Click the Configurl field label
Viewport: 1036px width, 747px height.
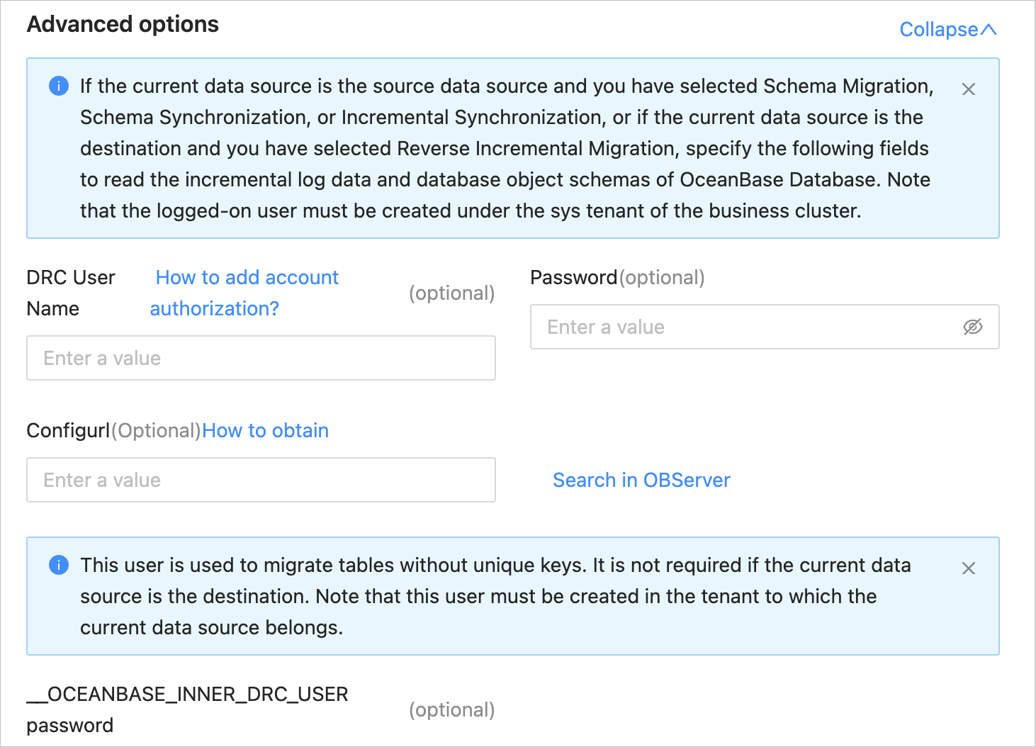pos(68,431)
